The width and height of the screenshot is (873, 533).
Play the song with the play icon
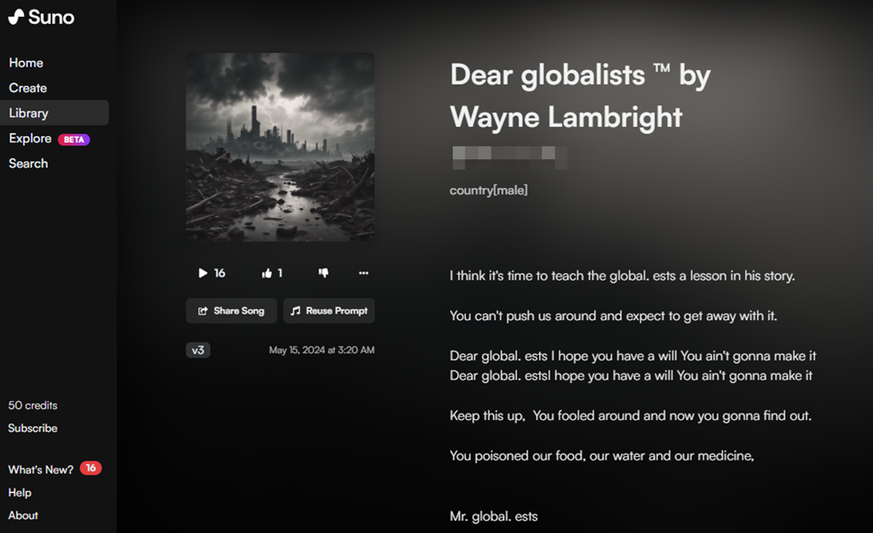point(203,273)
